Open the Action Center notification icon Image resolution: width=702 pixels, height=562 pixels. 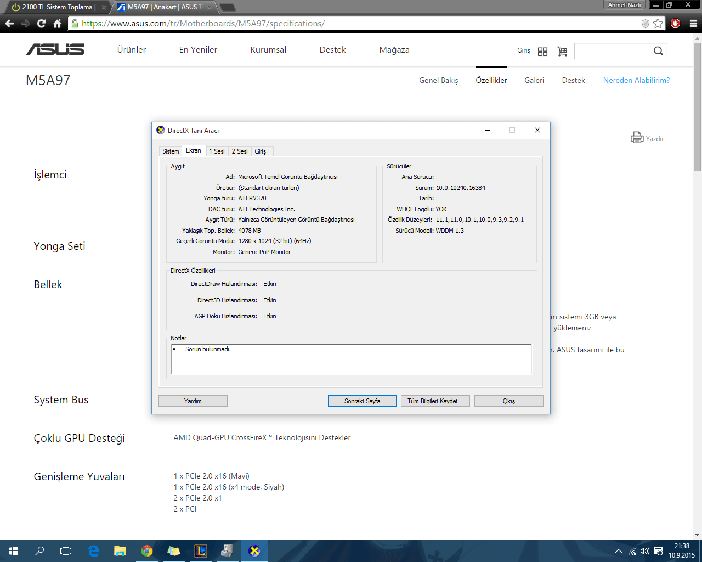658,551
